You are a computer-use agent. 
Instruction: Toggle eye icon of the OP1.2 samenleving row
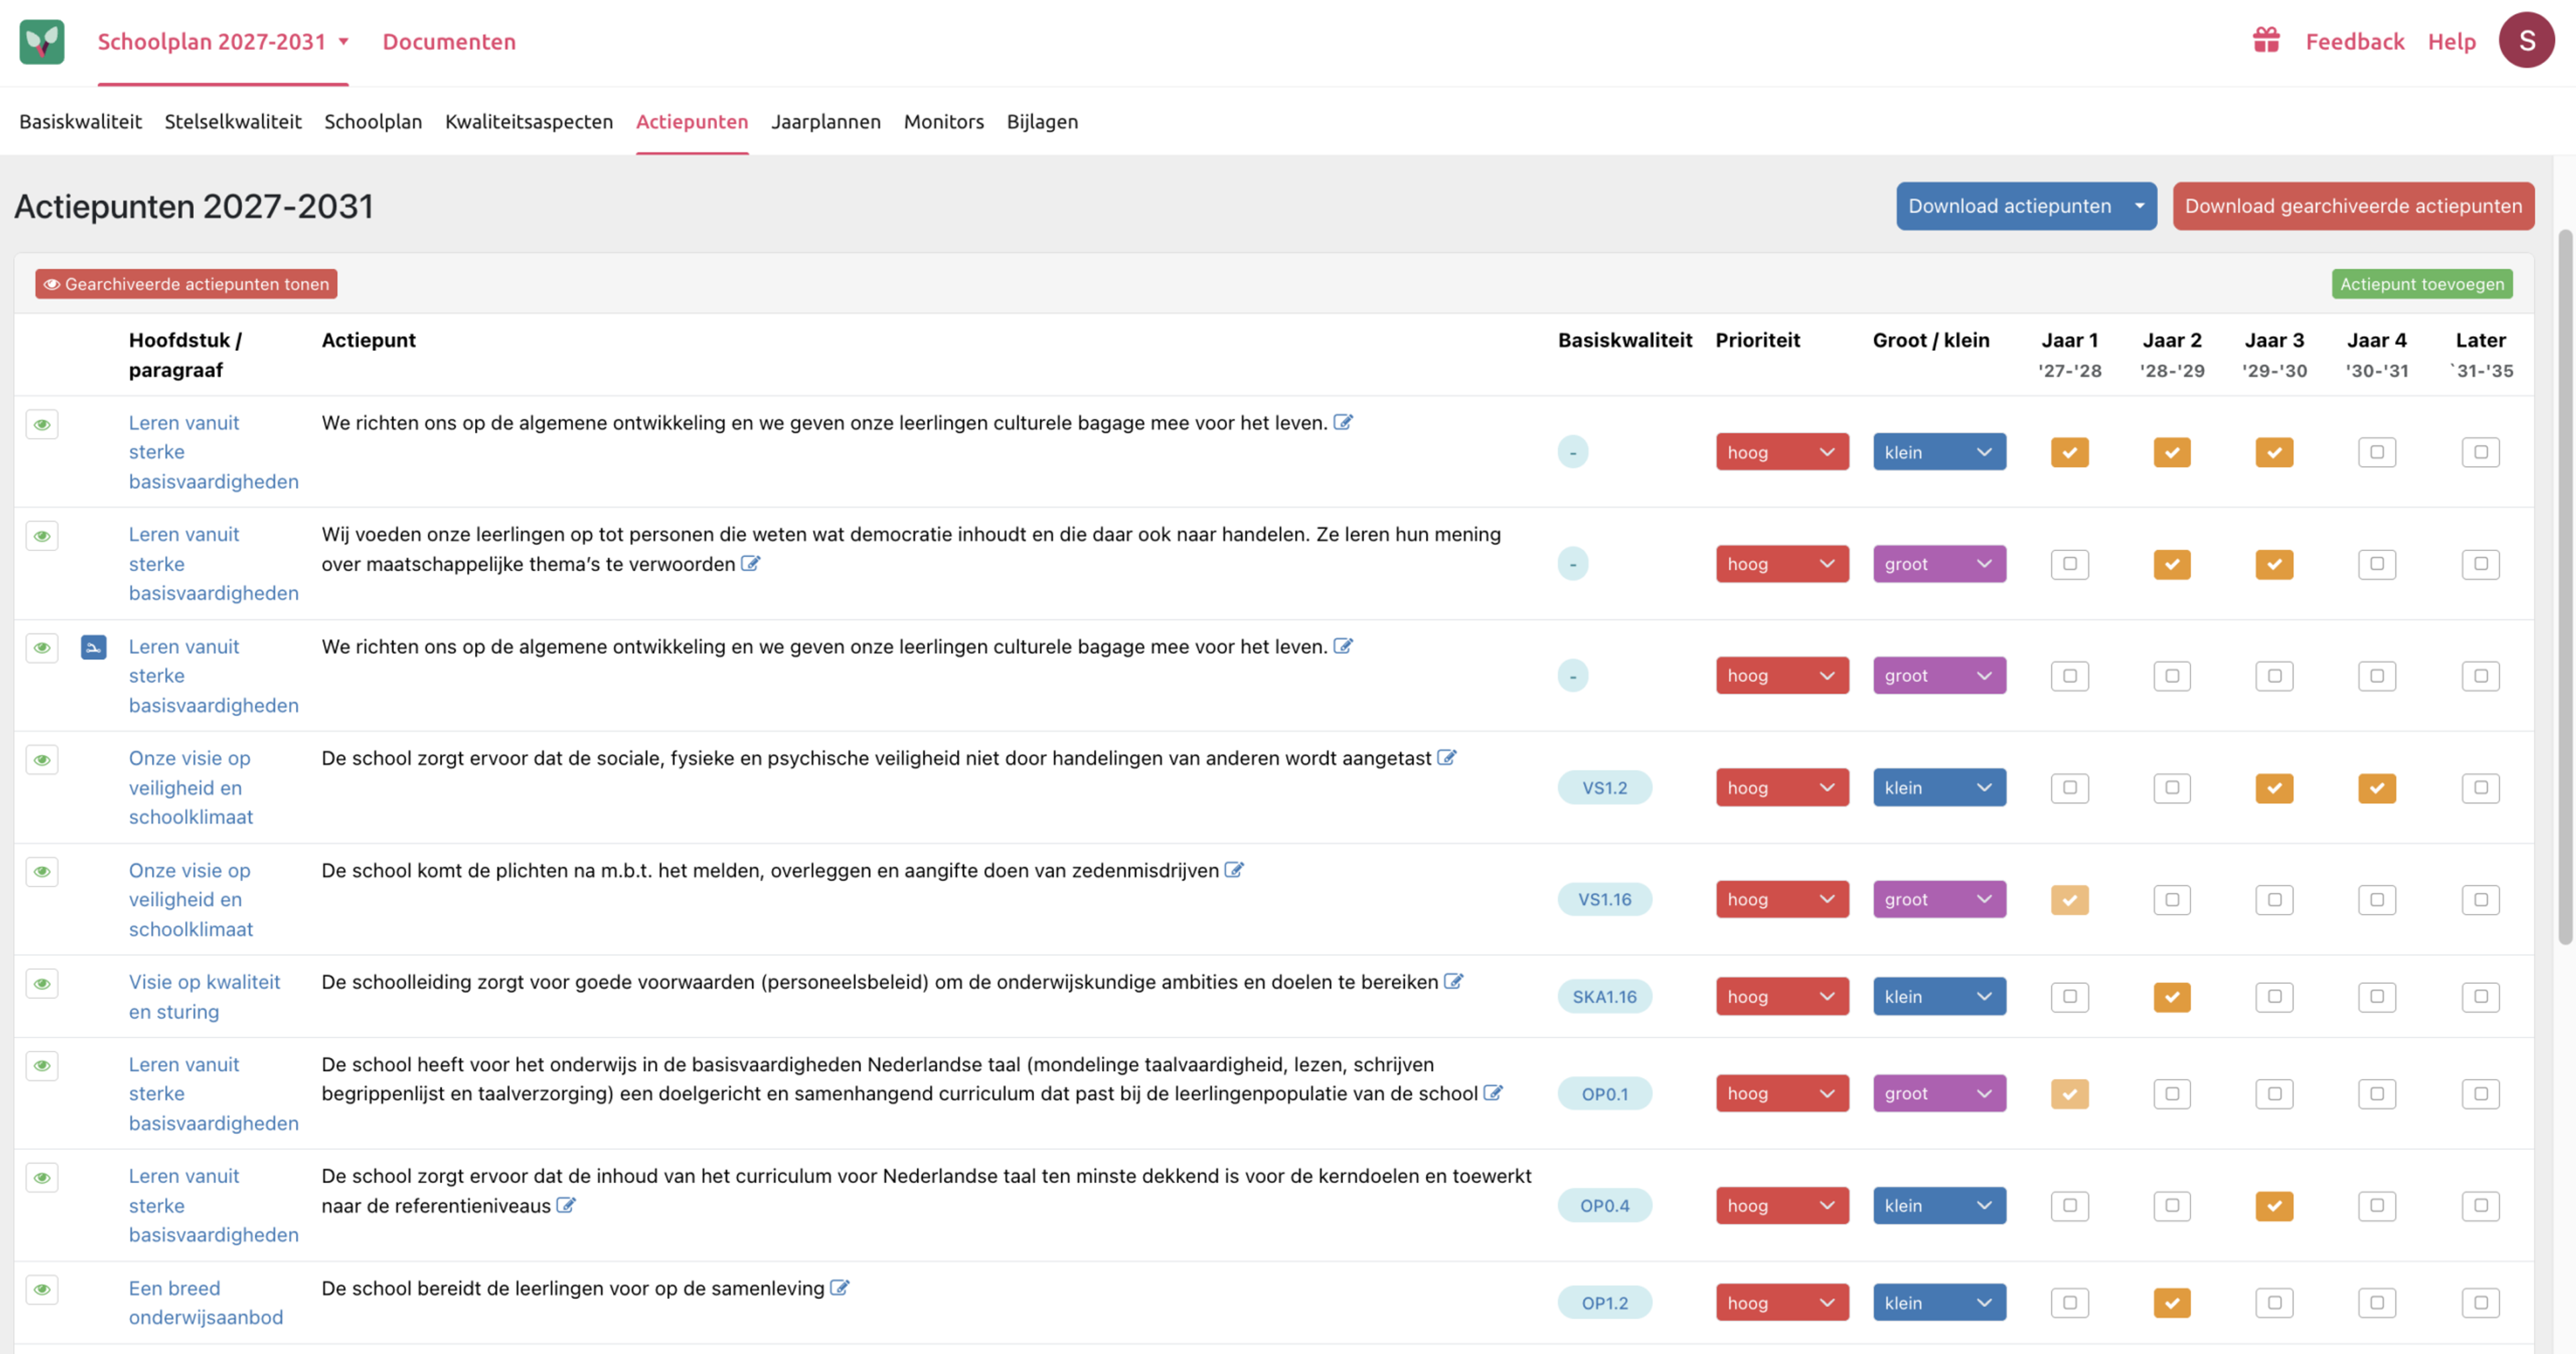point(42,1290)
